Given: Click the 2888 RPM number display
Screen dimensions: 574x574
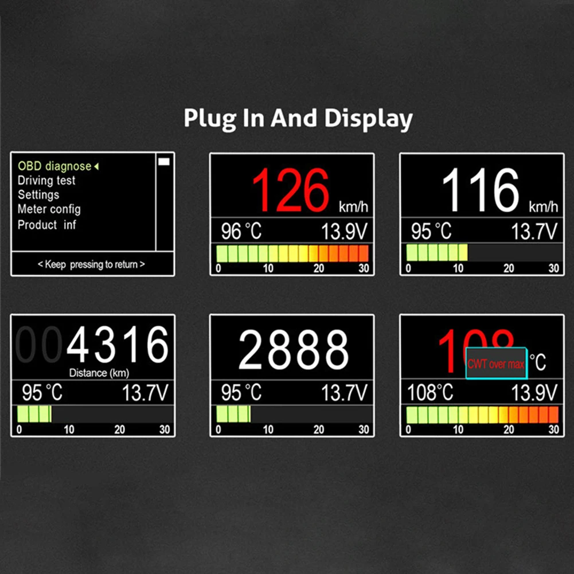Looking at the screenshot, I should (x=293, y=350).
